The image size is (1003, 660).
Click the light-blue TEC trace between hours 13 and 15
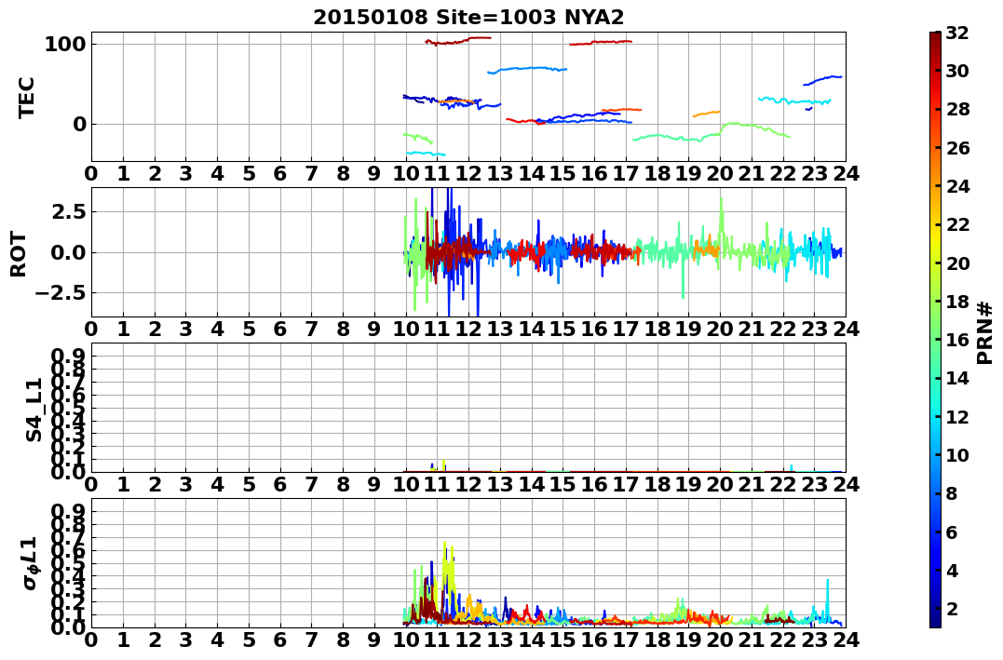click(x=528, y=69)
